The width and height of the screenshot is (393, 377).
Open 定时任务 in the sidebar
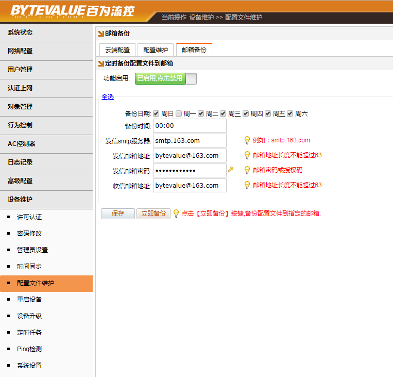[x=29, y=333]
